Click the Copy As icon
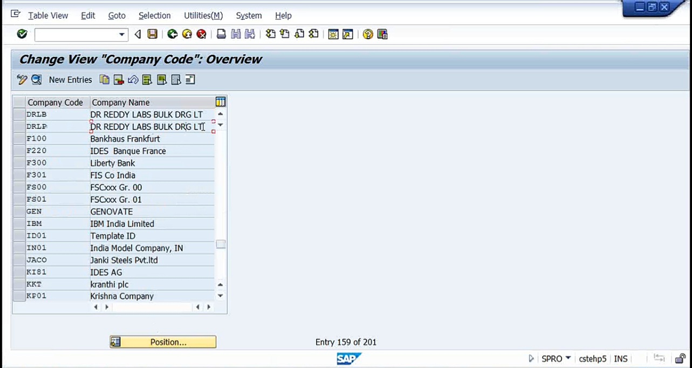This screenshot has width=692, height=368. pyautogui.click(x=105, y=79)
